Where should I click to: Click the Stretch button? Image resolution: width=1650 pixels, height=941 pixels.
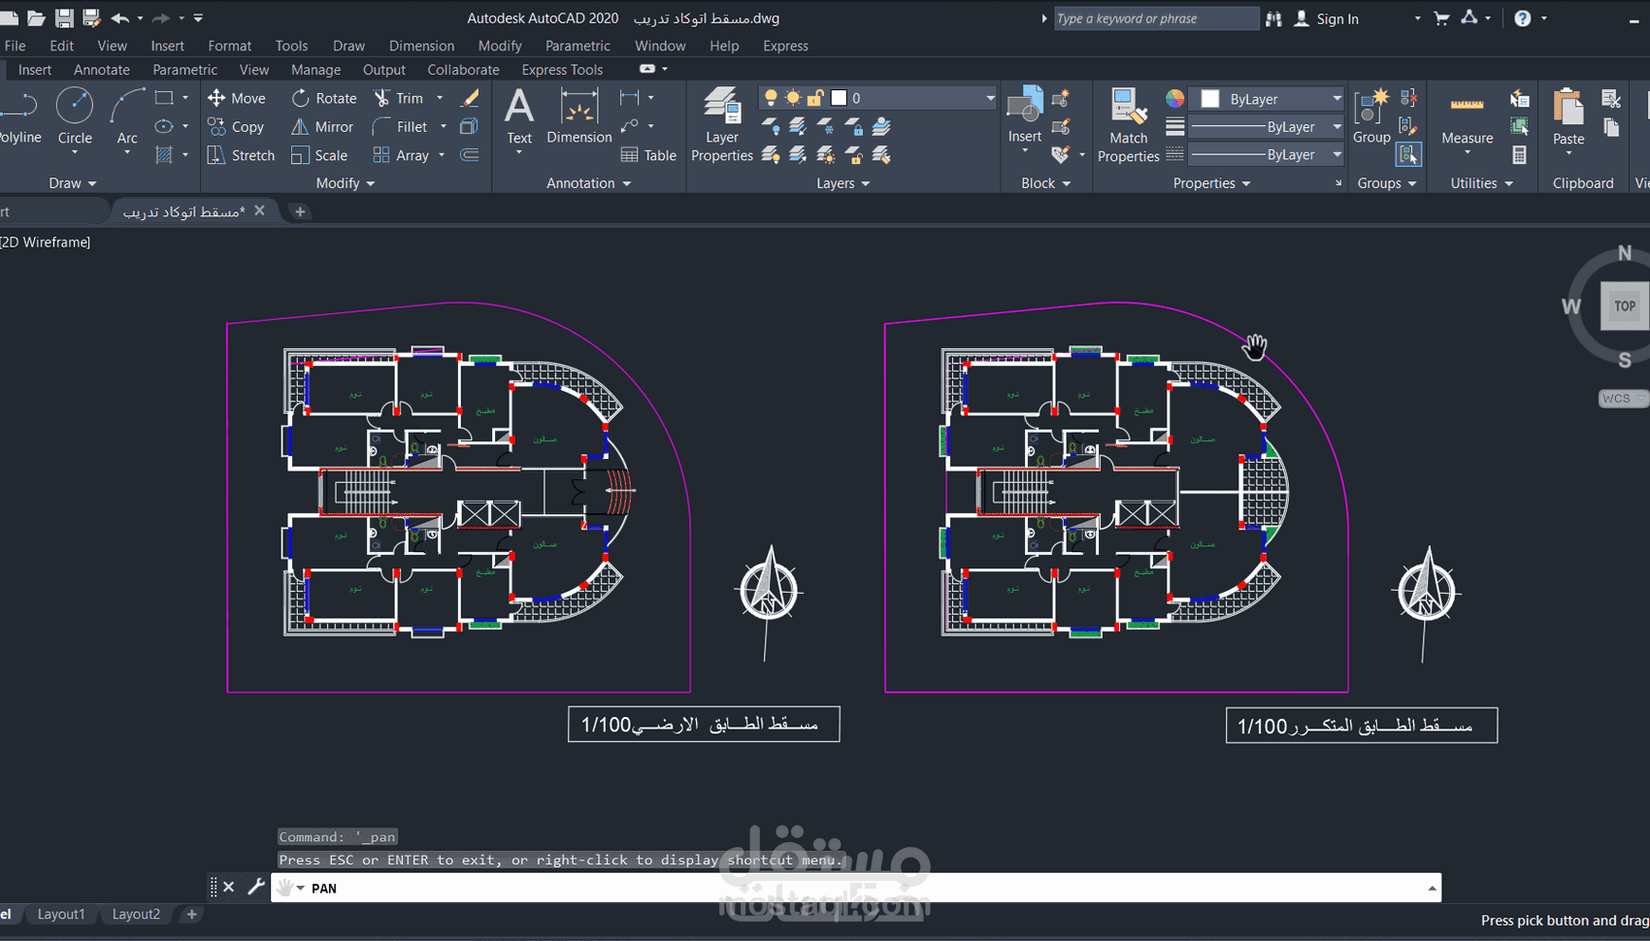tap(241, 155)
